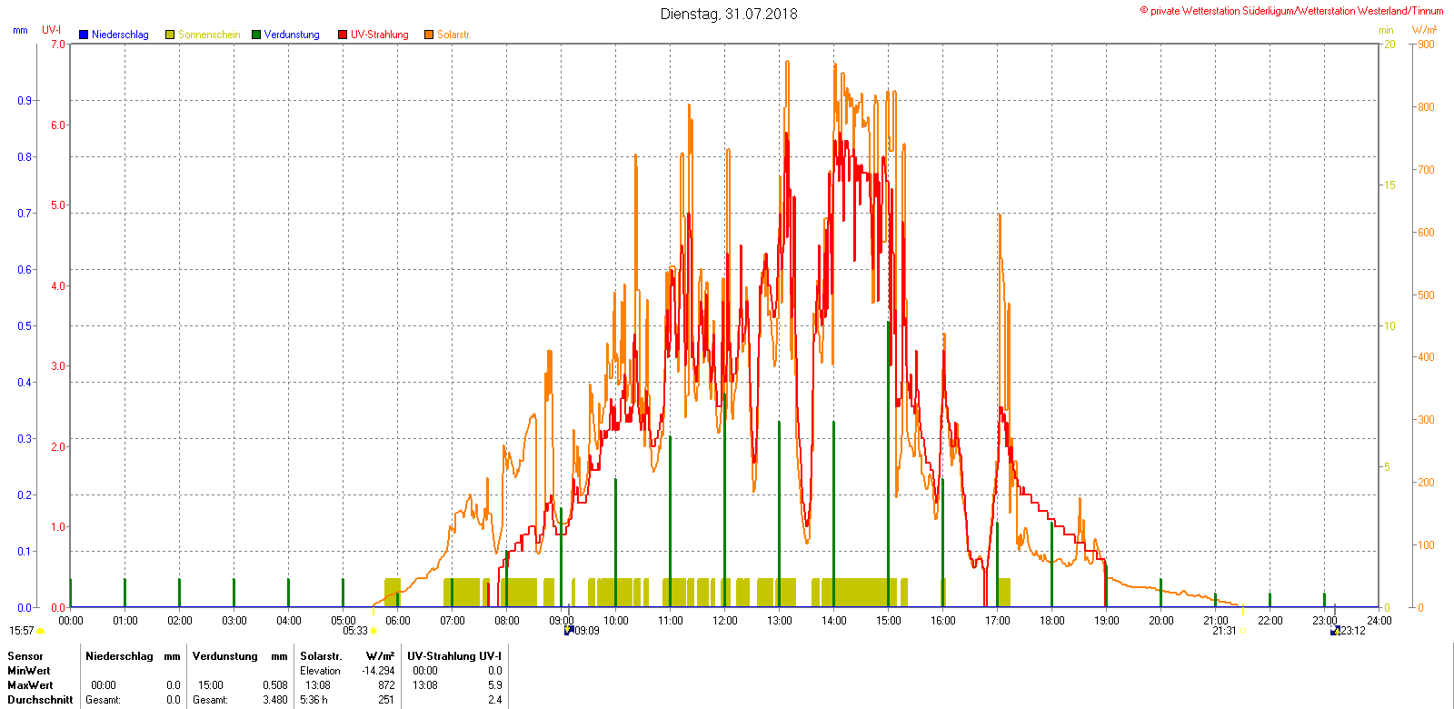The width and height of the screenshot is (1454, 709).
Task: Click the 0.5 mm left axis label
Action: coord(25,326)
